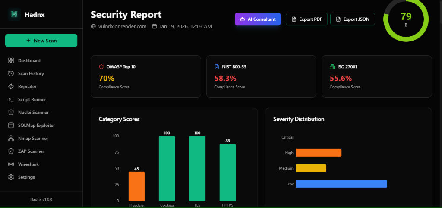
Task: Select the OWASP Top 10 compliance card
Action: click(x=145, y=76)
